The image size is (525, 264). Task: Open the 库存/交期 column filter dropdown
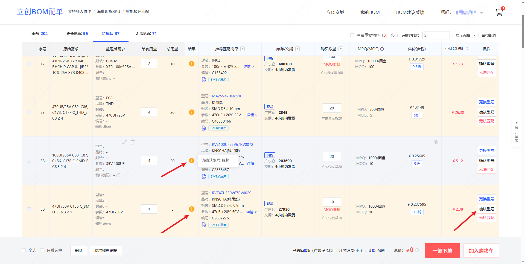(297, 49)
